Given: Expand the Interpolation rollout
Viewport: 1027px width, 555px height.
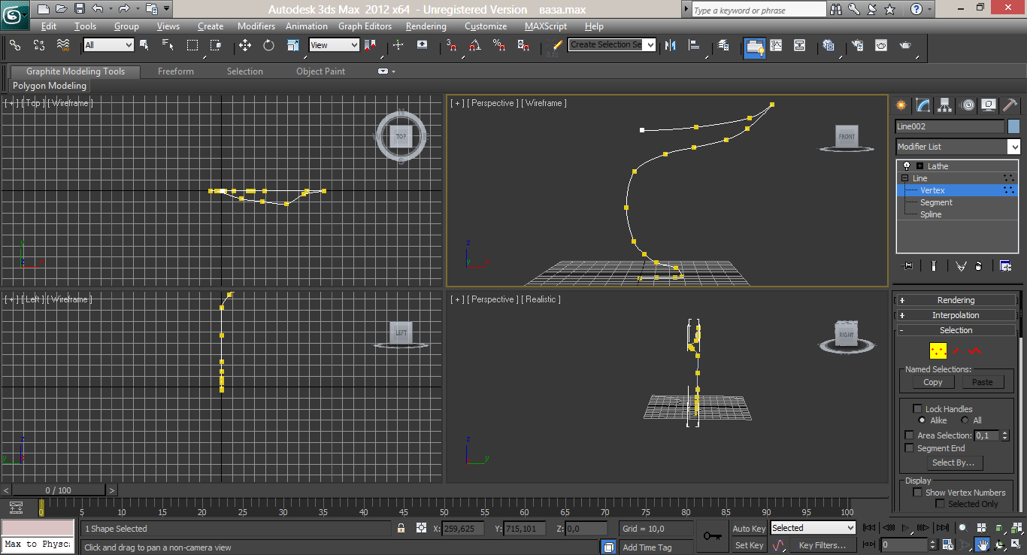Looking at the screenshot, I should 956,315.
